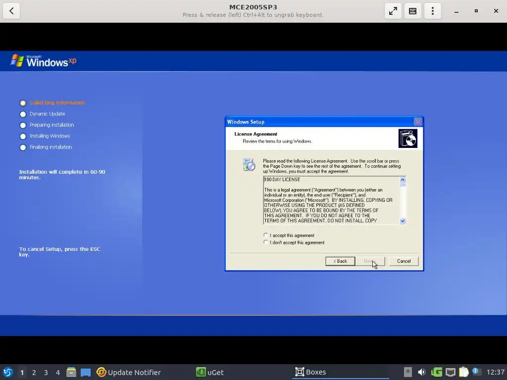Image resolution: width=507 pixels, height=380 pixels.
Task: Click the 'Dynamic Update' step bullet
Action: 23,114
